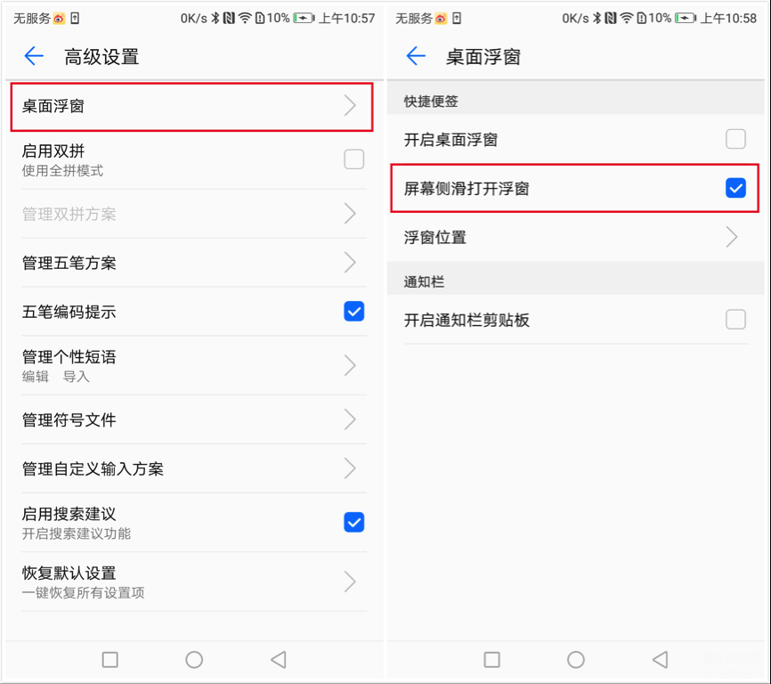Expand 管理符号文件 chevron arrow
Screen dimensions: 771x684
tap(350, 419)
